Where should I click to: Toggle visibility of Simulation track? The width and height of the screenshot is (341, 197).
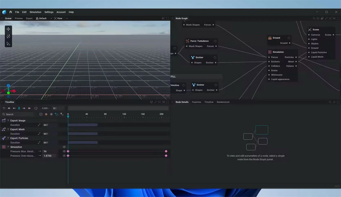(x=64, y=147)
